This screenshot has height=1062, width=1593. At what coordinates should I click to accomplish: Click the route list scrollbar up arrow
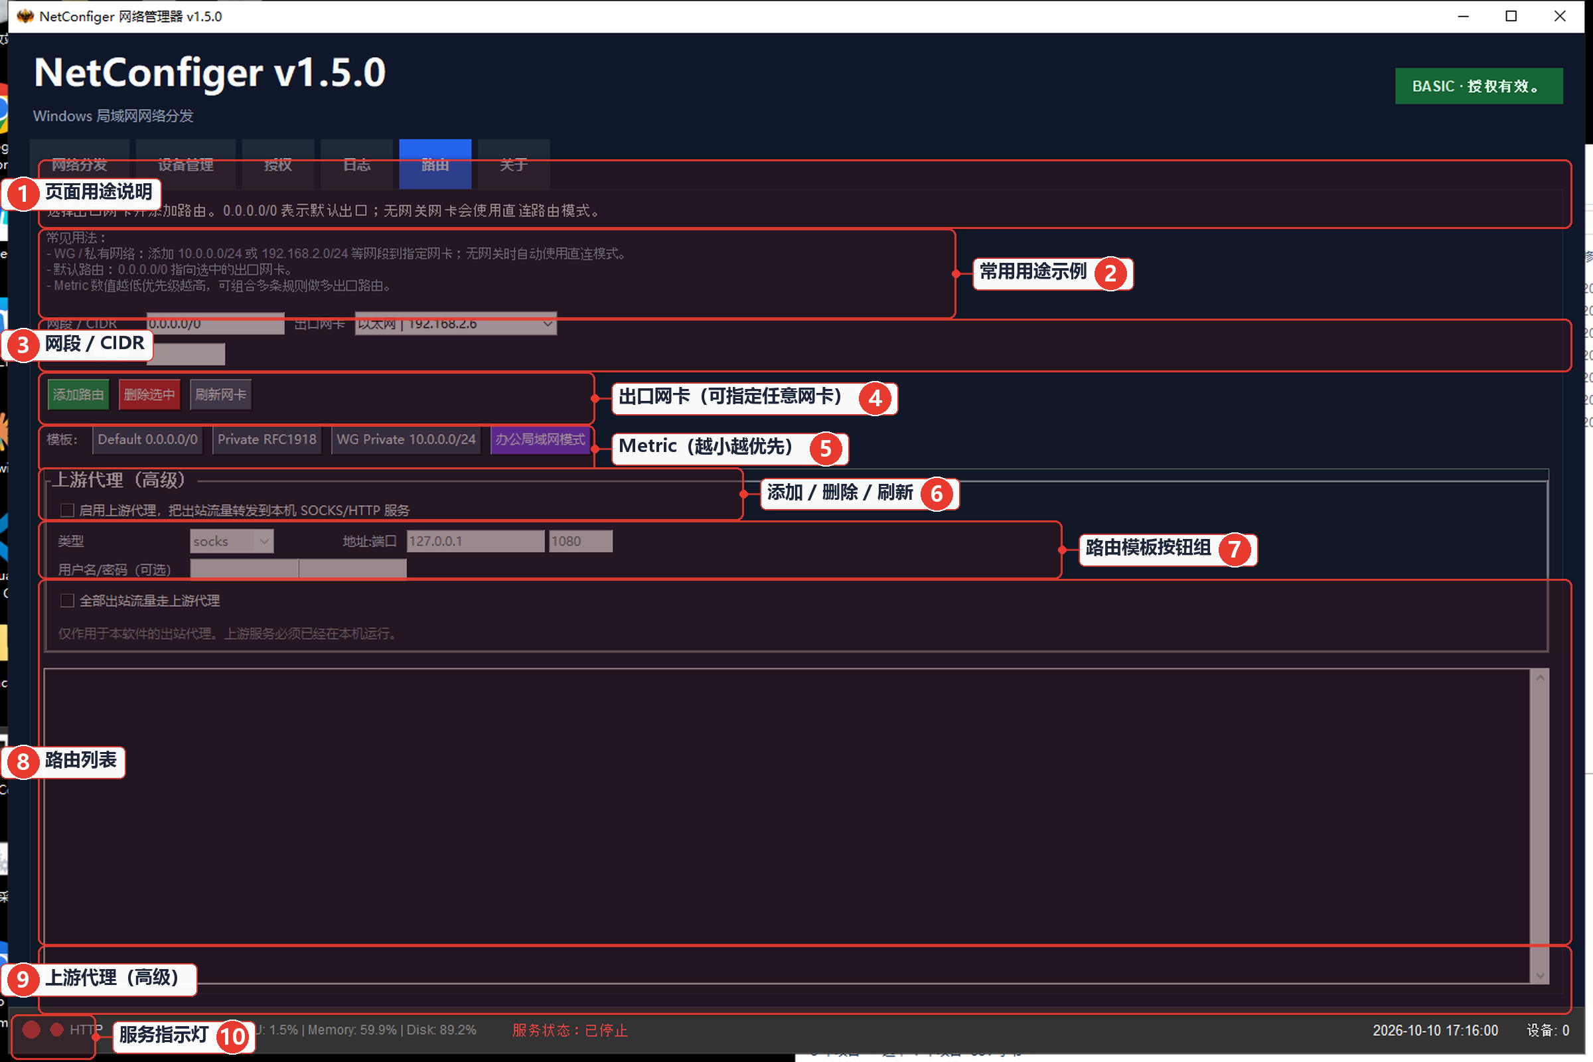coord(1539,678)
